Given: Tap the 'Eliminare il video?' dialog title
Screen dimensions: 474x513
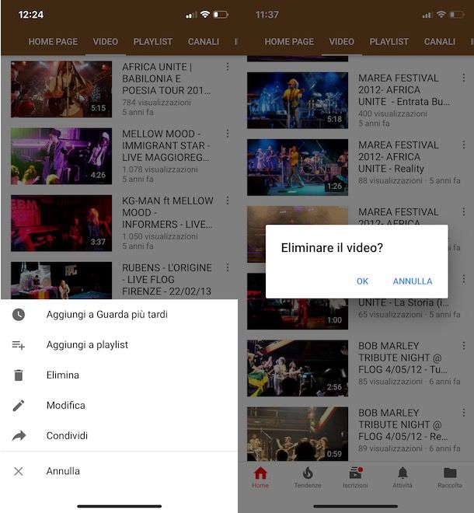Looking at the screenshot, I should click(x=332, y=248).
